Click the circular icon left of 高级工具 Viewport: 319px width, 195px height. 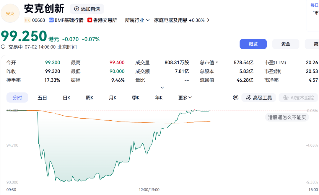(x=236, y=98)
